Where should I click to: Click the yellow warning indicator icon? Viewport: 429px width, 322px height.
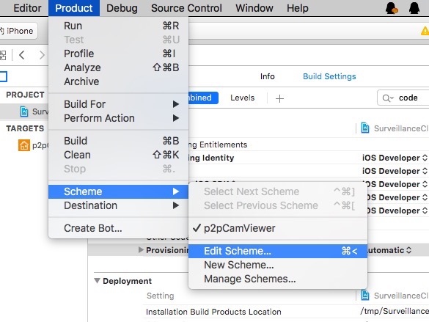point(425,31)
